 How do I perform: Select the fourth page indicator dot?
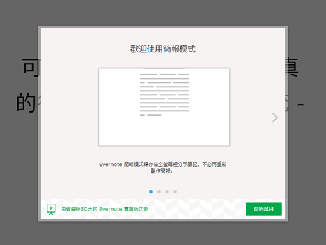[x=175, y=192]
